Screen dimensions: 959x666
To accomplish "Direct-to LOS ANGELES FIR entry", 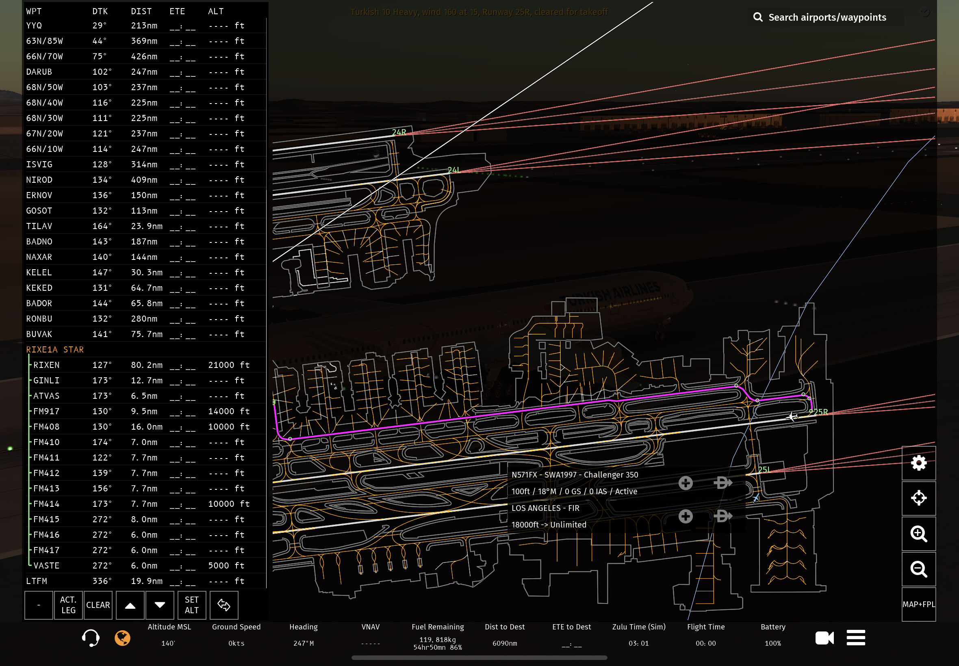I will coord(723,517).
